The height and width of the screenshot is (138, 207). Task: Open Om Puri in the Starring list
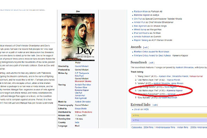coord(79,93)
